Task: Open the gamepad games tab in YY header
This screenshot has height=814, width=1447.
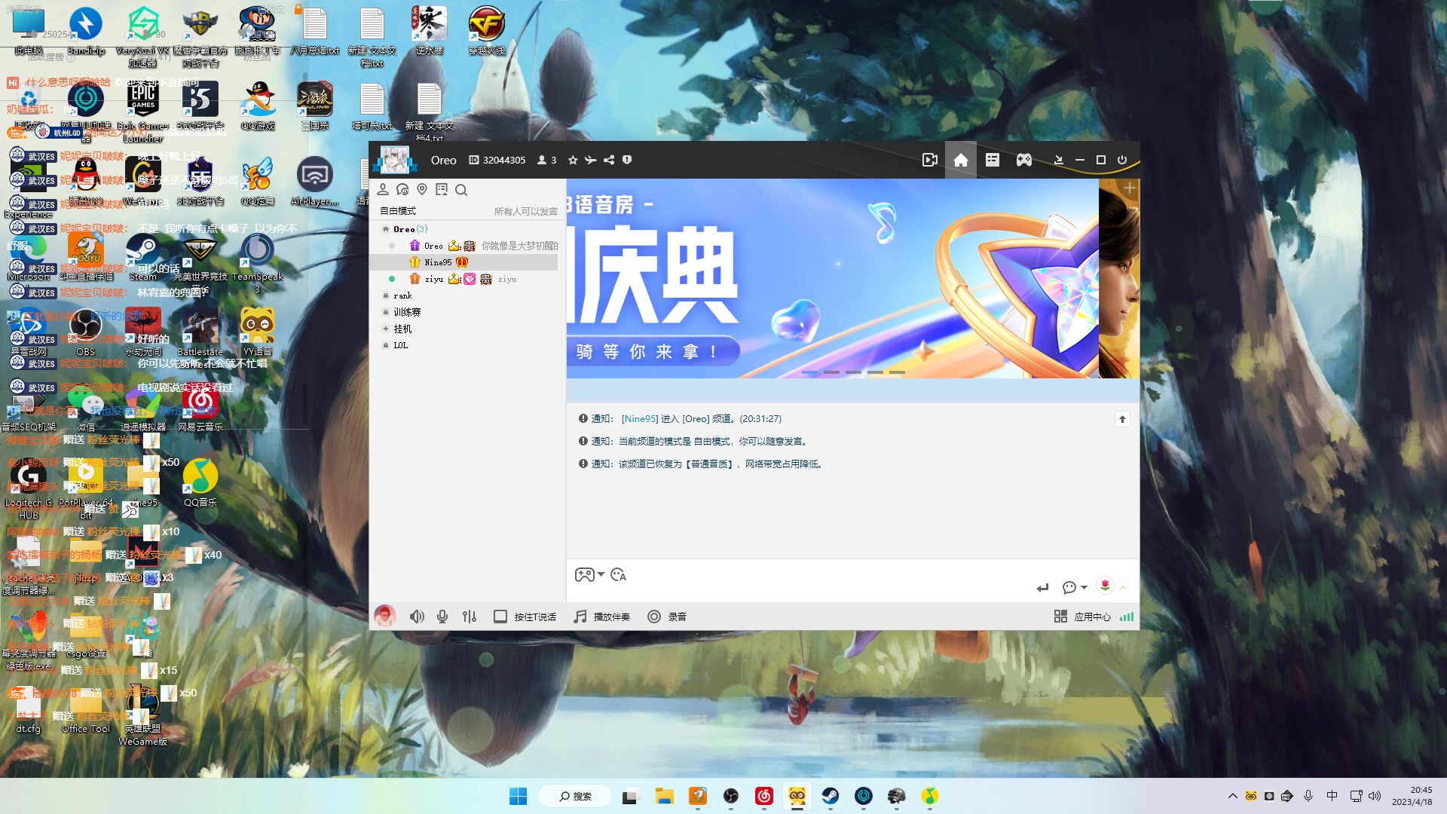Action: [x=1023, y=160]
